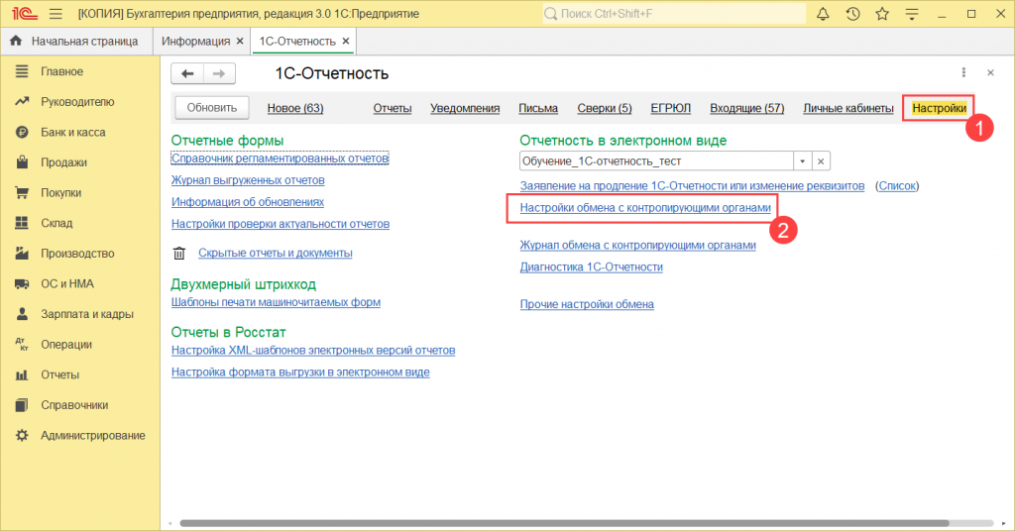Viewport: 1015px width, 531px height.
Task: Click the Обновить button
Action: coord(212,107)
